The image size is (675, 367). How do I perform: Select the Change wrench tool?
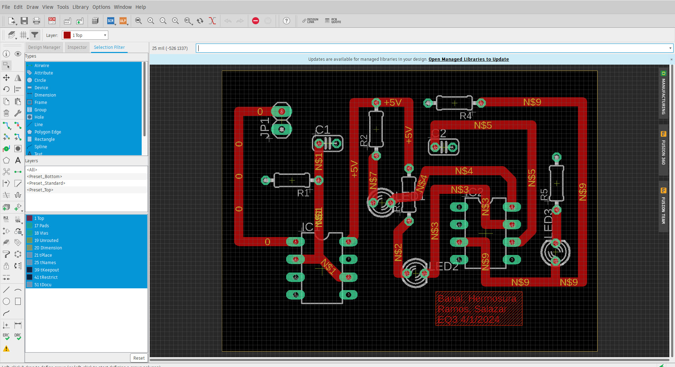pos(18,113)
